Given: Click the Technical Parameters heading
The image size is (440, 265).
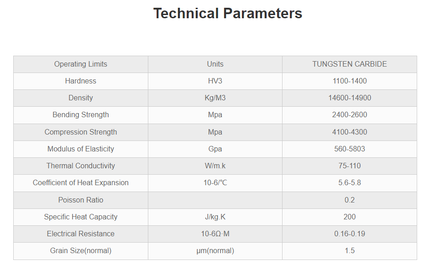Looking at the screenshot, I should pyautogui.click(x=228, y=14).
